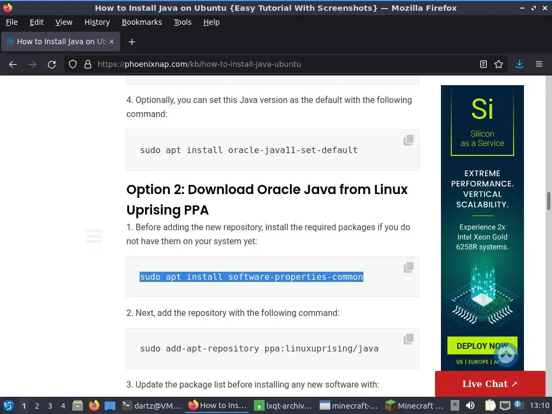Click the 'Next, add the repository' sentence
Screen dimensions: 552x414
click(233, 313)
